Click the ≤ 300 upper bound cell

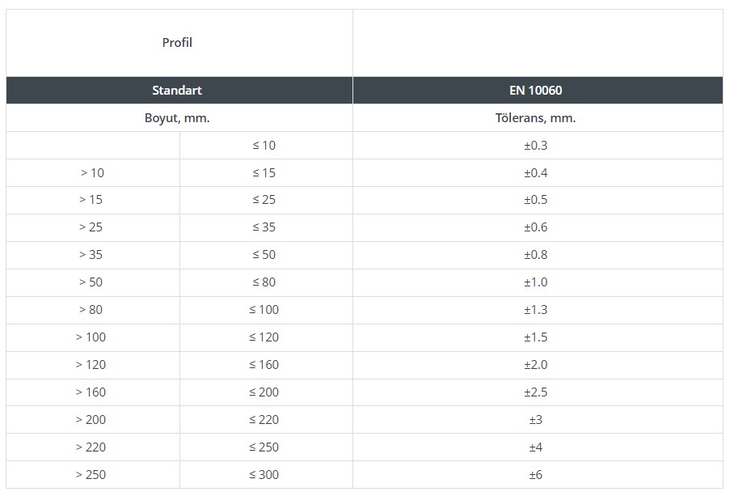tap(264, 475)
